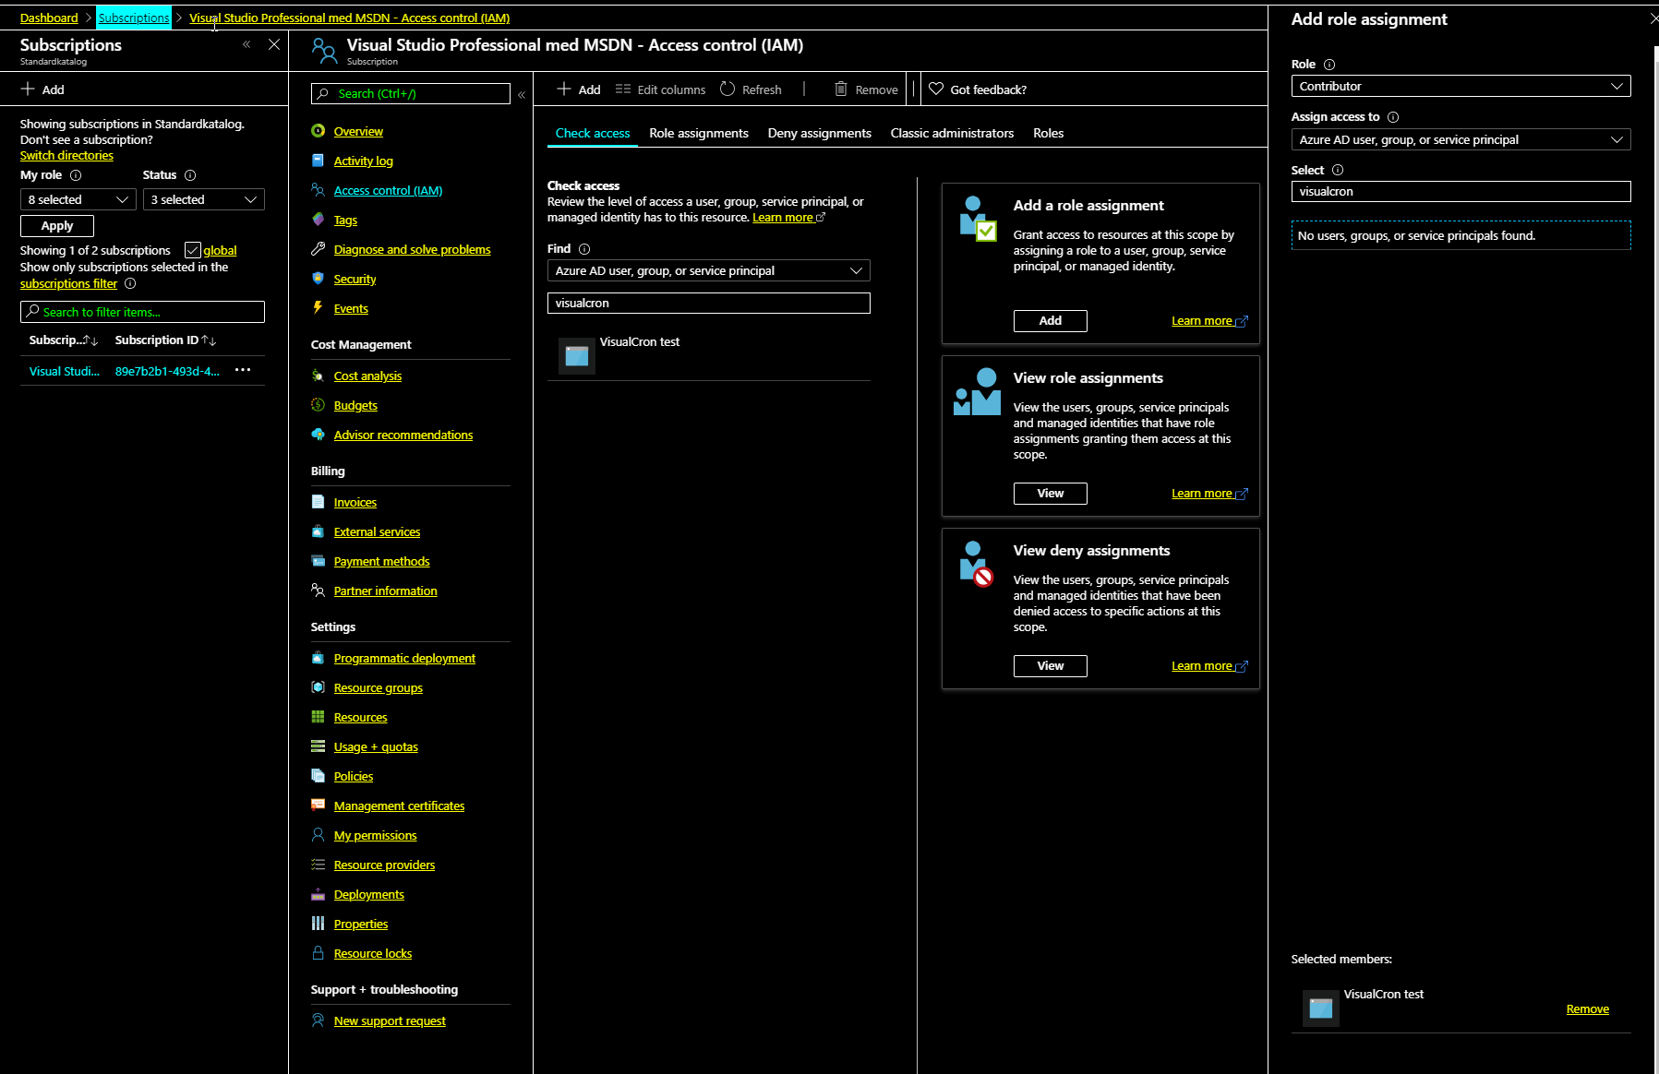Collapse the Subscriptions panel with double chevron
Image resolution: width=1659 pixels, height=1074 pixels.
click(246, 44)
